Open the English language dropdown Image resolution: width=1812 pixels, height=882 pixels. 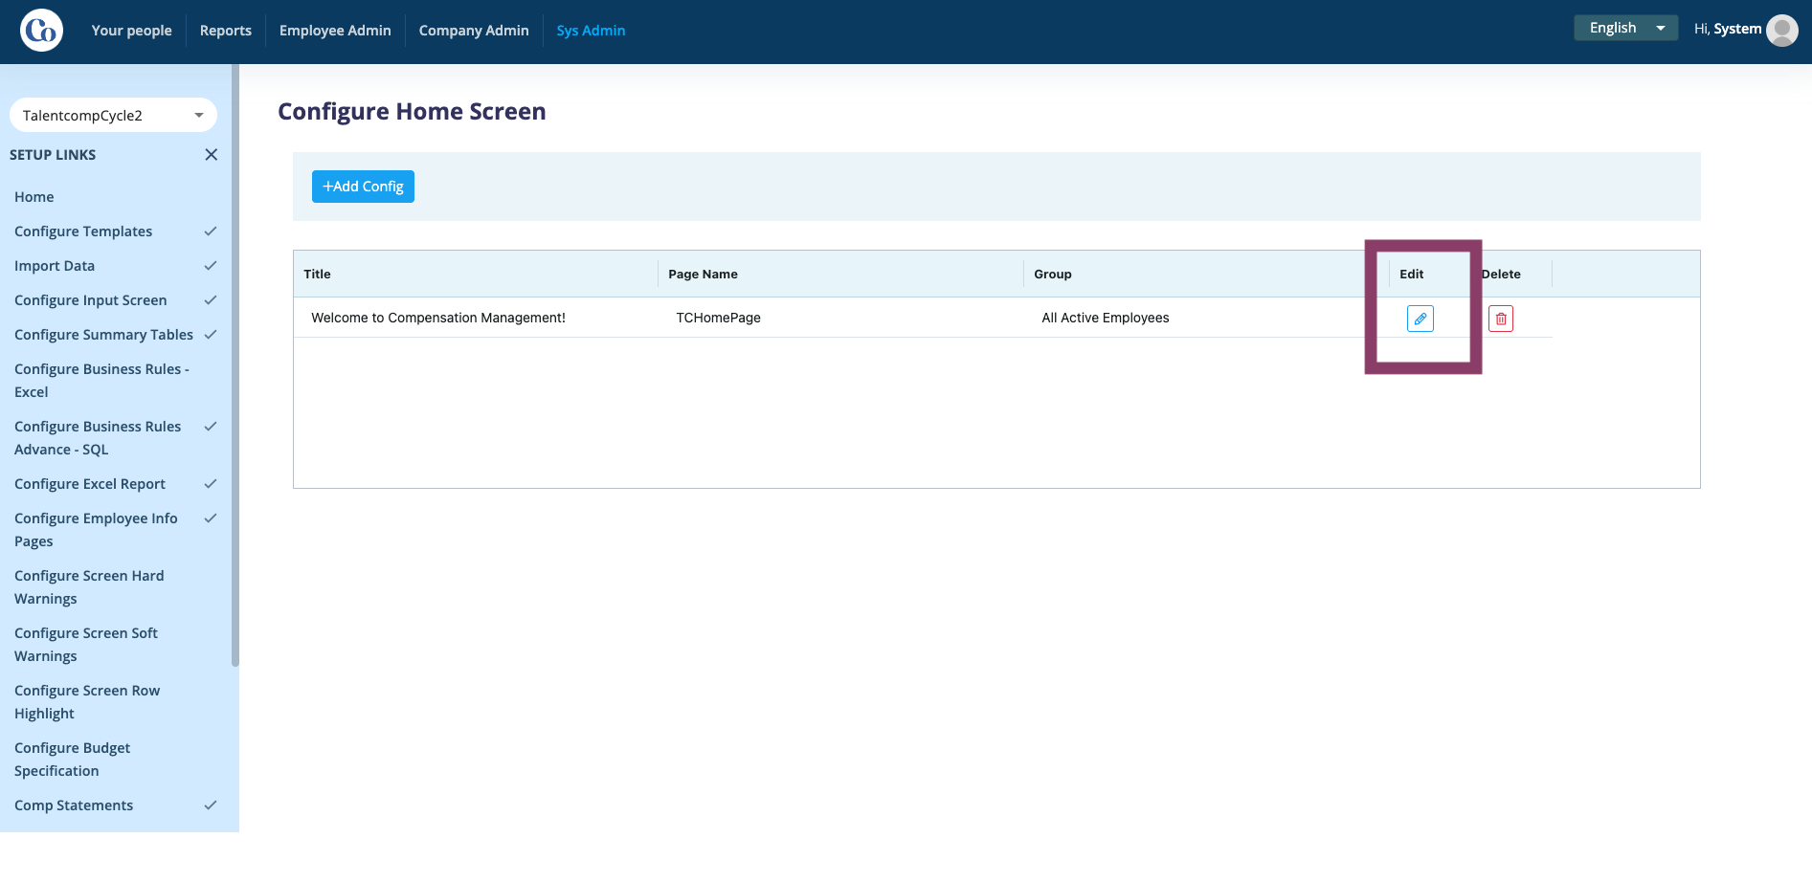1625,28
